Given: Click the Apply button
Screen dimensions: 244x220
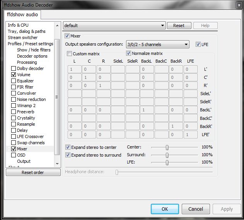Looking at the screenshot, I should [x=227, y=209].
